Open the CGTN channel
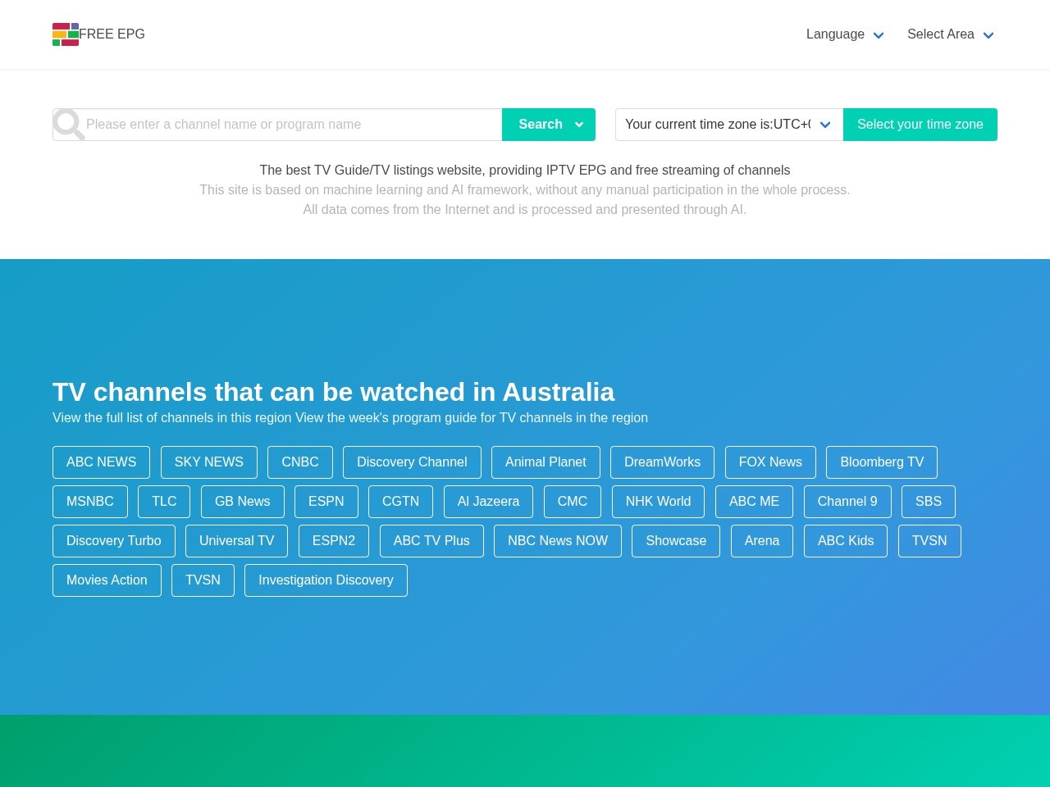The width and height of the screenshot is (1050, 787). coord(401,502)
